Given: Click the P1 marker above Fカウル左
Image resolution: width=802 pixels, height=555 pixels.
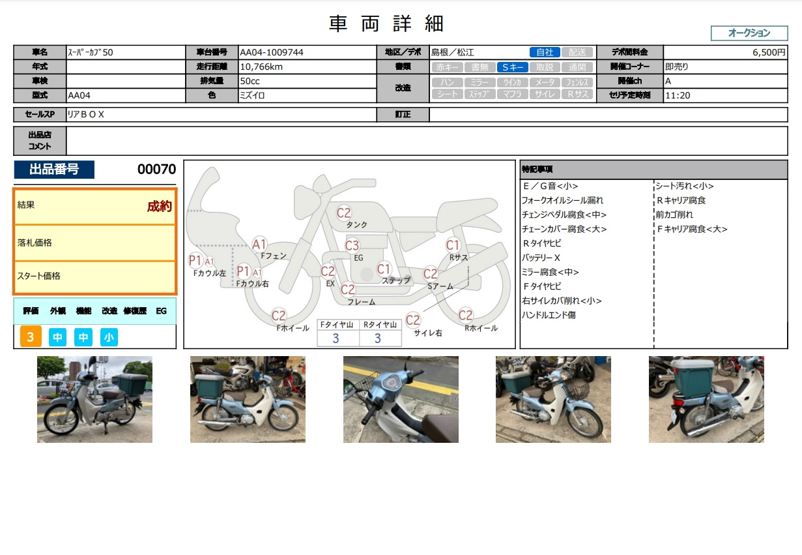Looking at the screenshot, I should tap(196, 261).
